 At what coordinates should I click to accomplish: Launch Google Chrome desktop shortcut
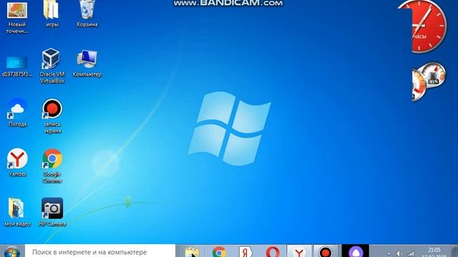coord(52,166)
